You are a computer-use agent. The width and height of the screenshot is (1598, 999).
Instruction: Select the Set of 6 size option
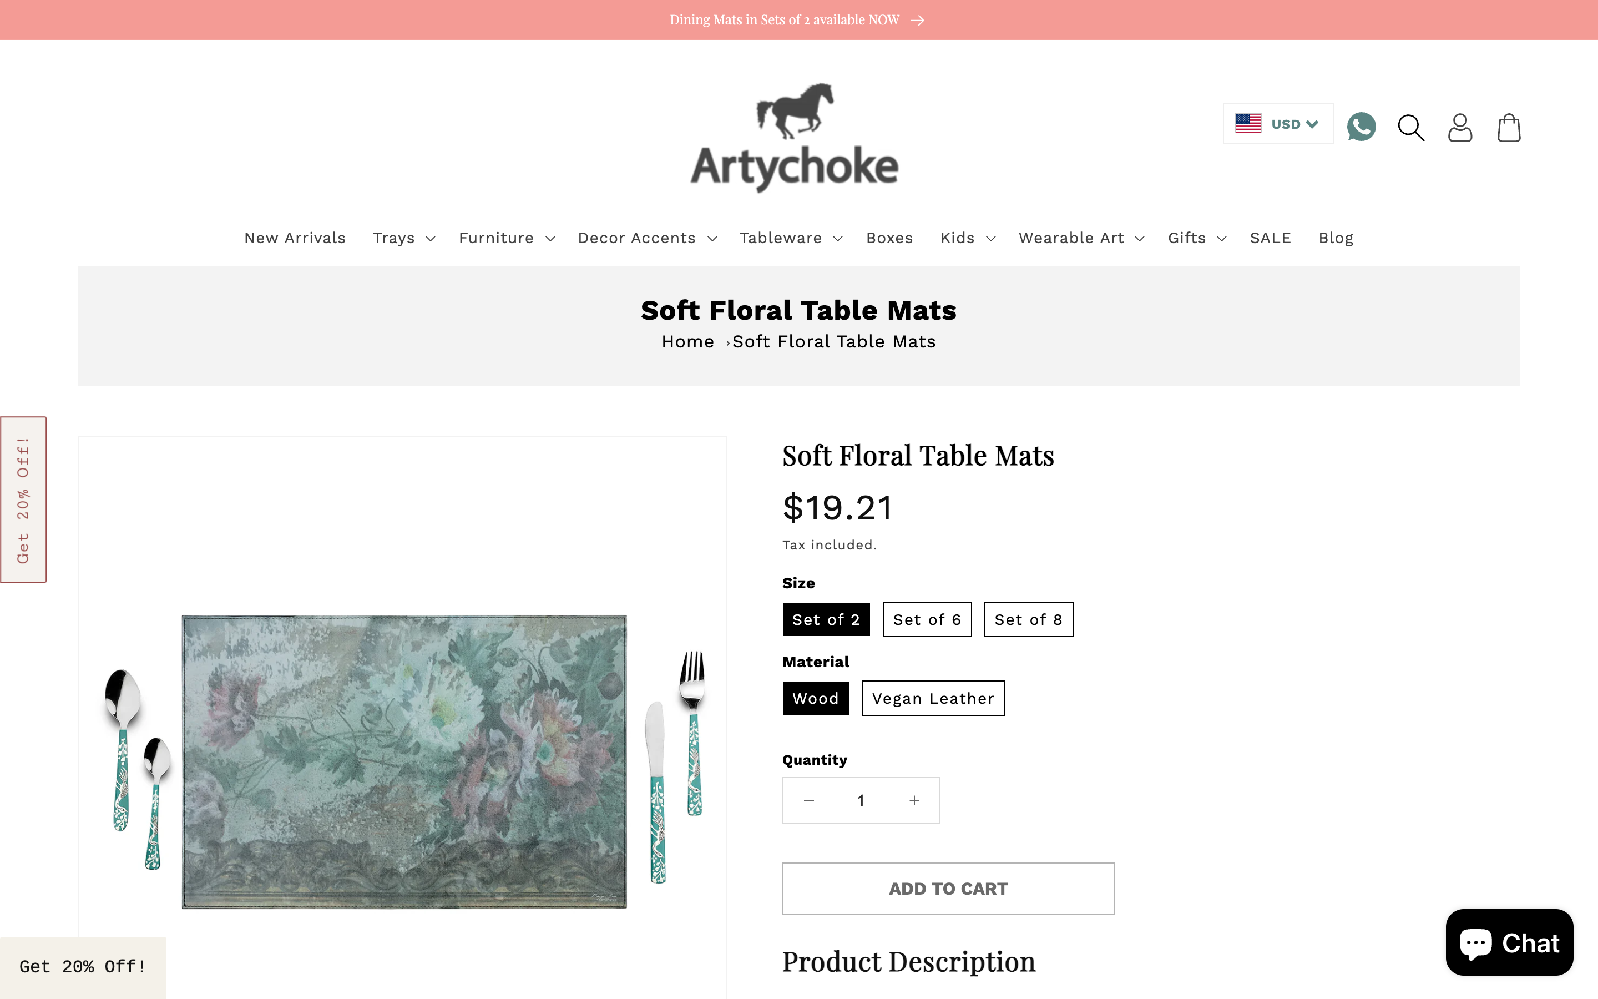[x=927, y=619]
